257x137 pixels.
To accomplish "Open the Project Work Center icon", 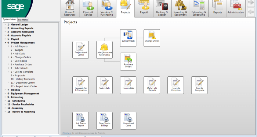I will tap(81, 50).
